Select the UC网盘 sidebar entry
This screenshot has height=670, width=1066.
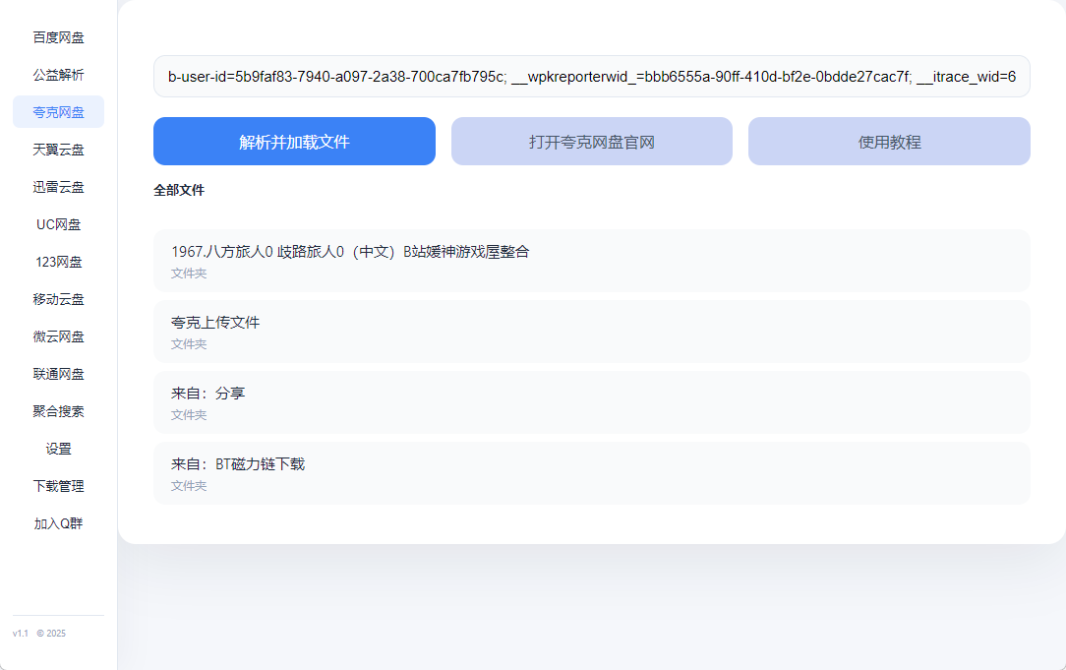[x=58, y=224]
